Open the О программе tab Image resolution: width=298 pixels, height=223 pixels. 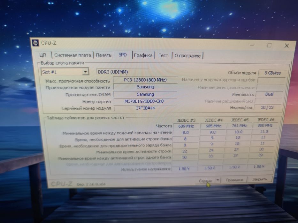pyautogui.click(x=187, y=56)
